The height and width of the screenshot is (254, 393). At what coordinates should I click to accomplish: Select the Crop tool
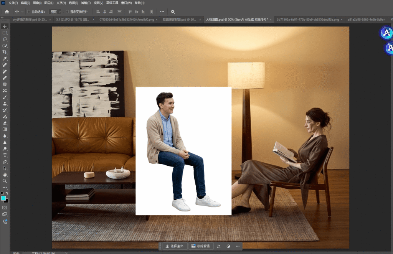[x=5, y=52]
